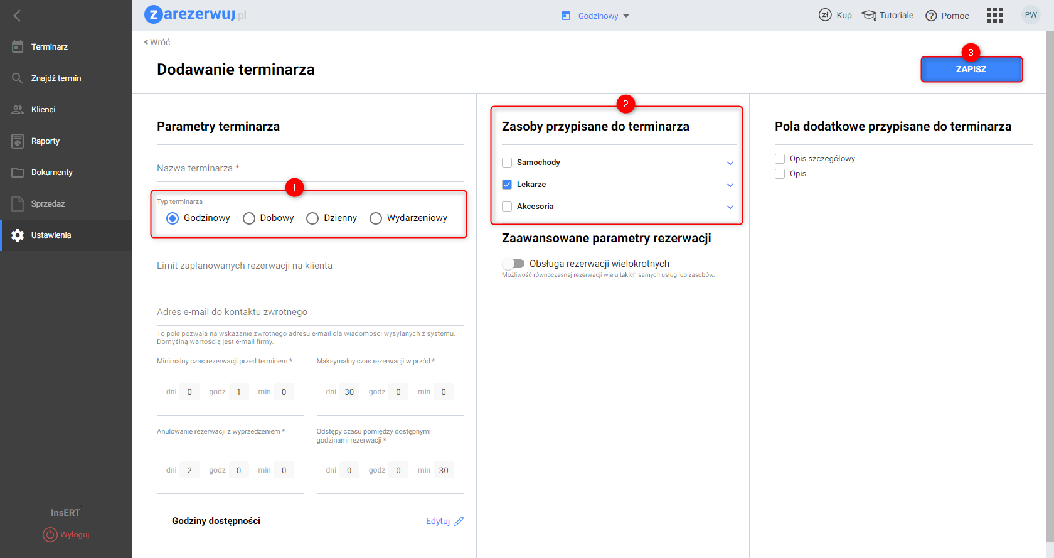Click the Pomoc help question mark icon
This screenshot has height=558, width=1054.
(x=931, y=16)
